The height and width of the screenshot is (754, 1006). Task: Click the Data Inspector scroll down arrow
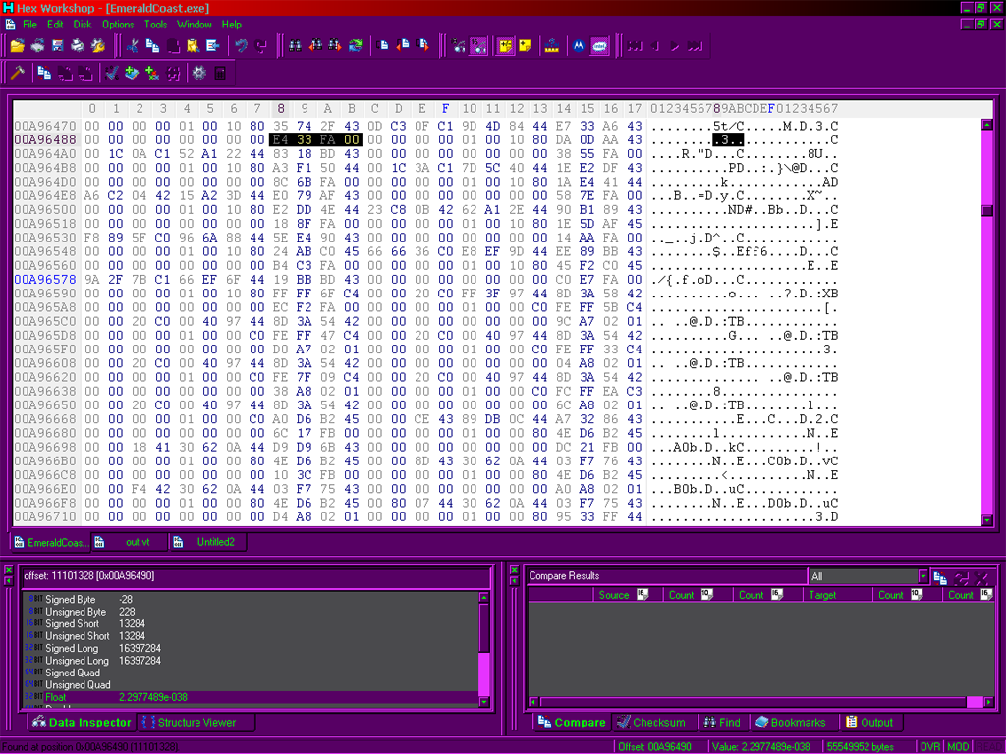coord(484,701)
